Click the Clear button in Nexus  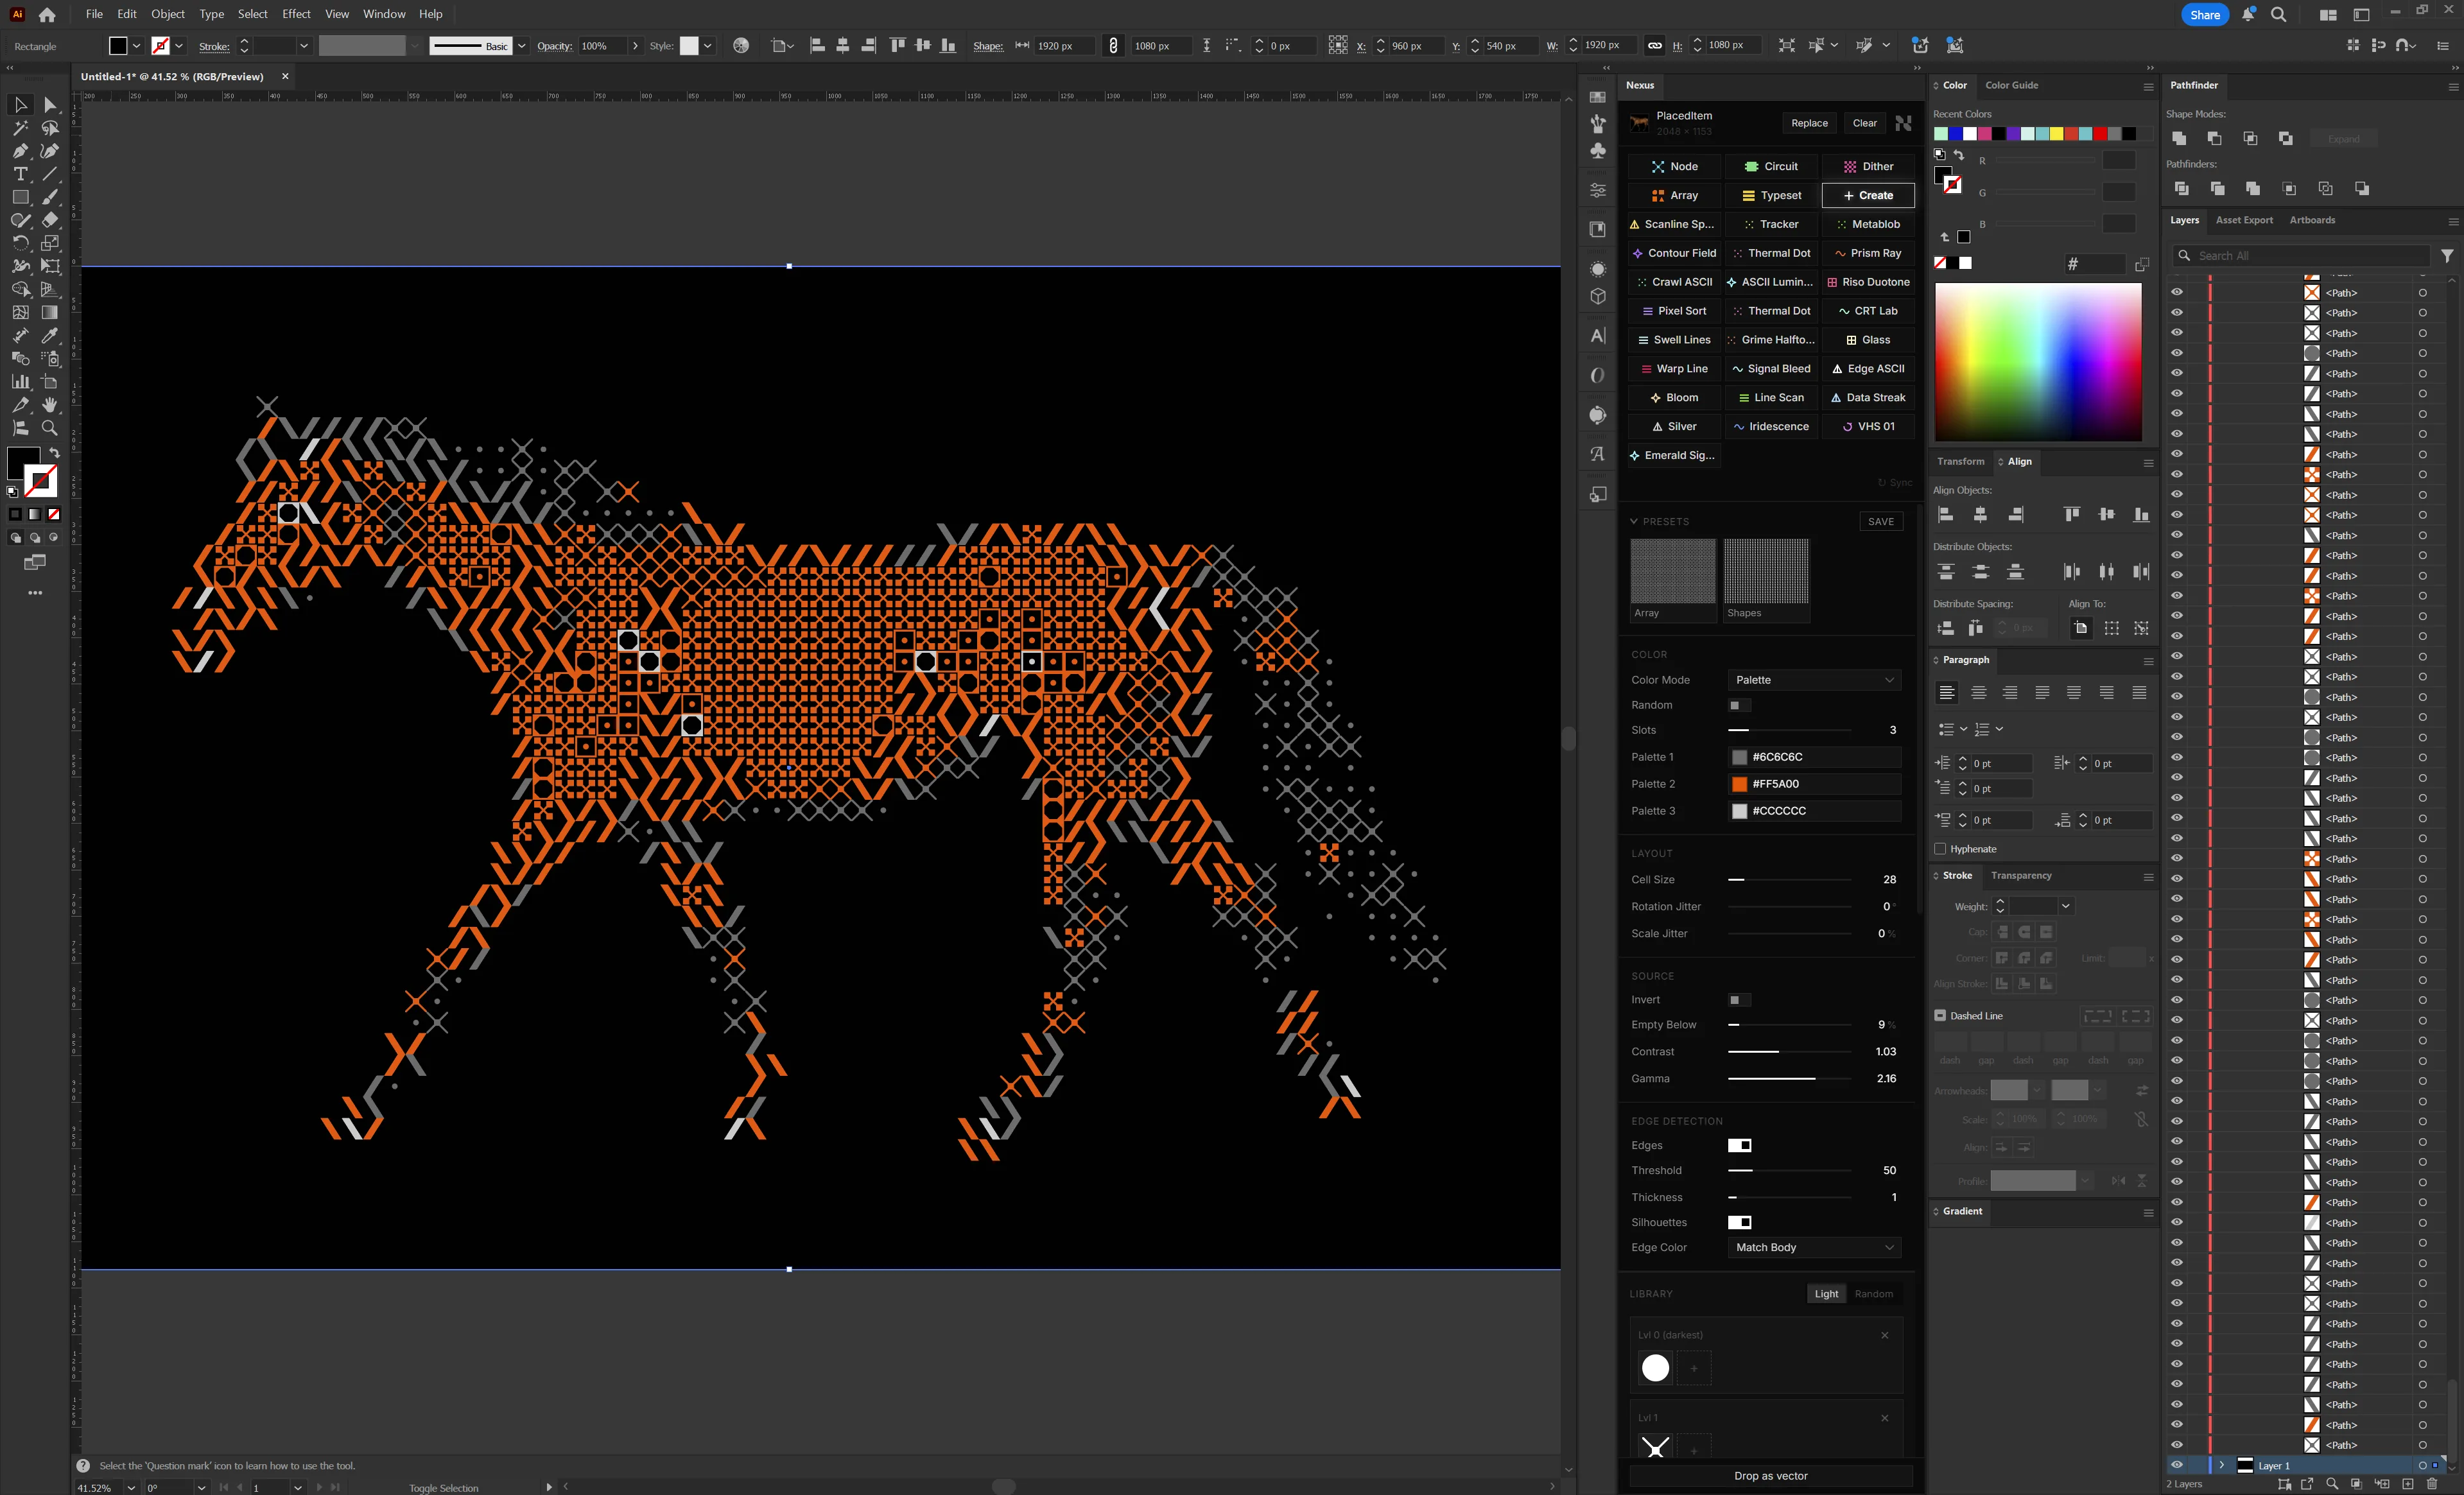[1864, 123]
